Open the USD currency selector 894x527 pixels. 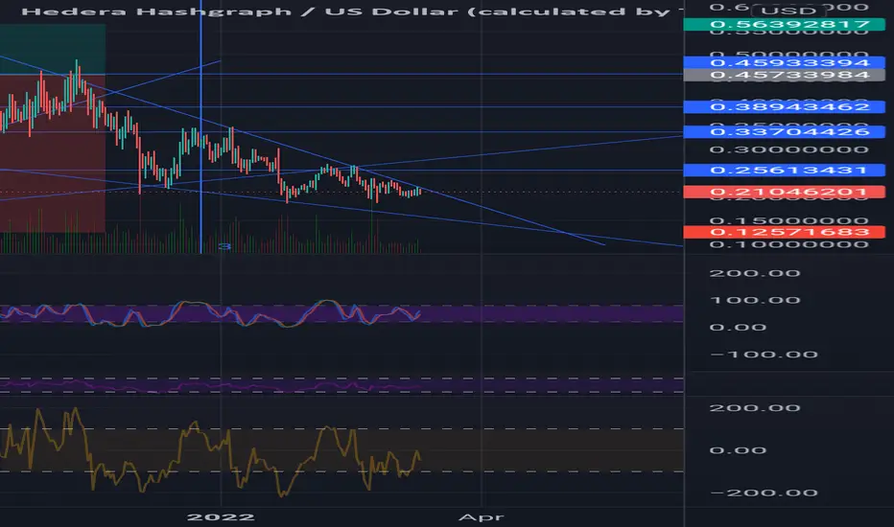(x=788, y=11)
